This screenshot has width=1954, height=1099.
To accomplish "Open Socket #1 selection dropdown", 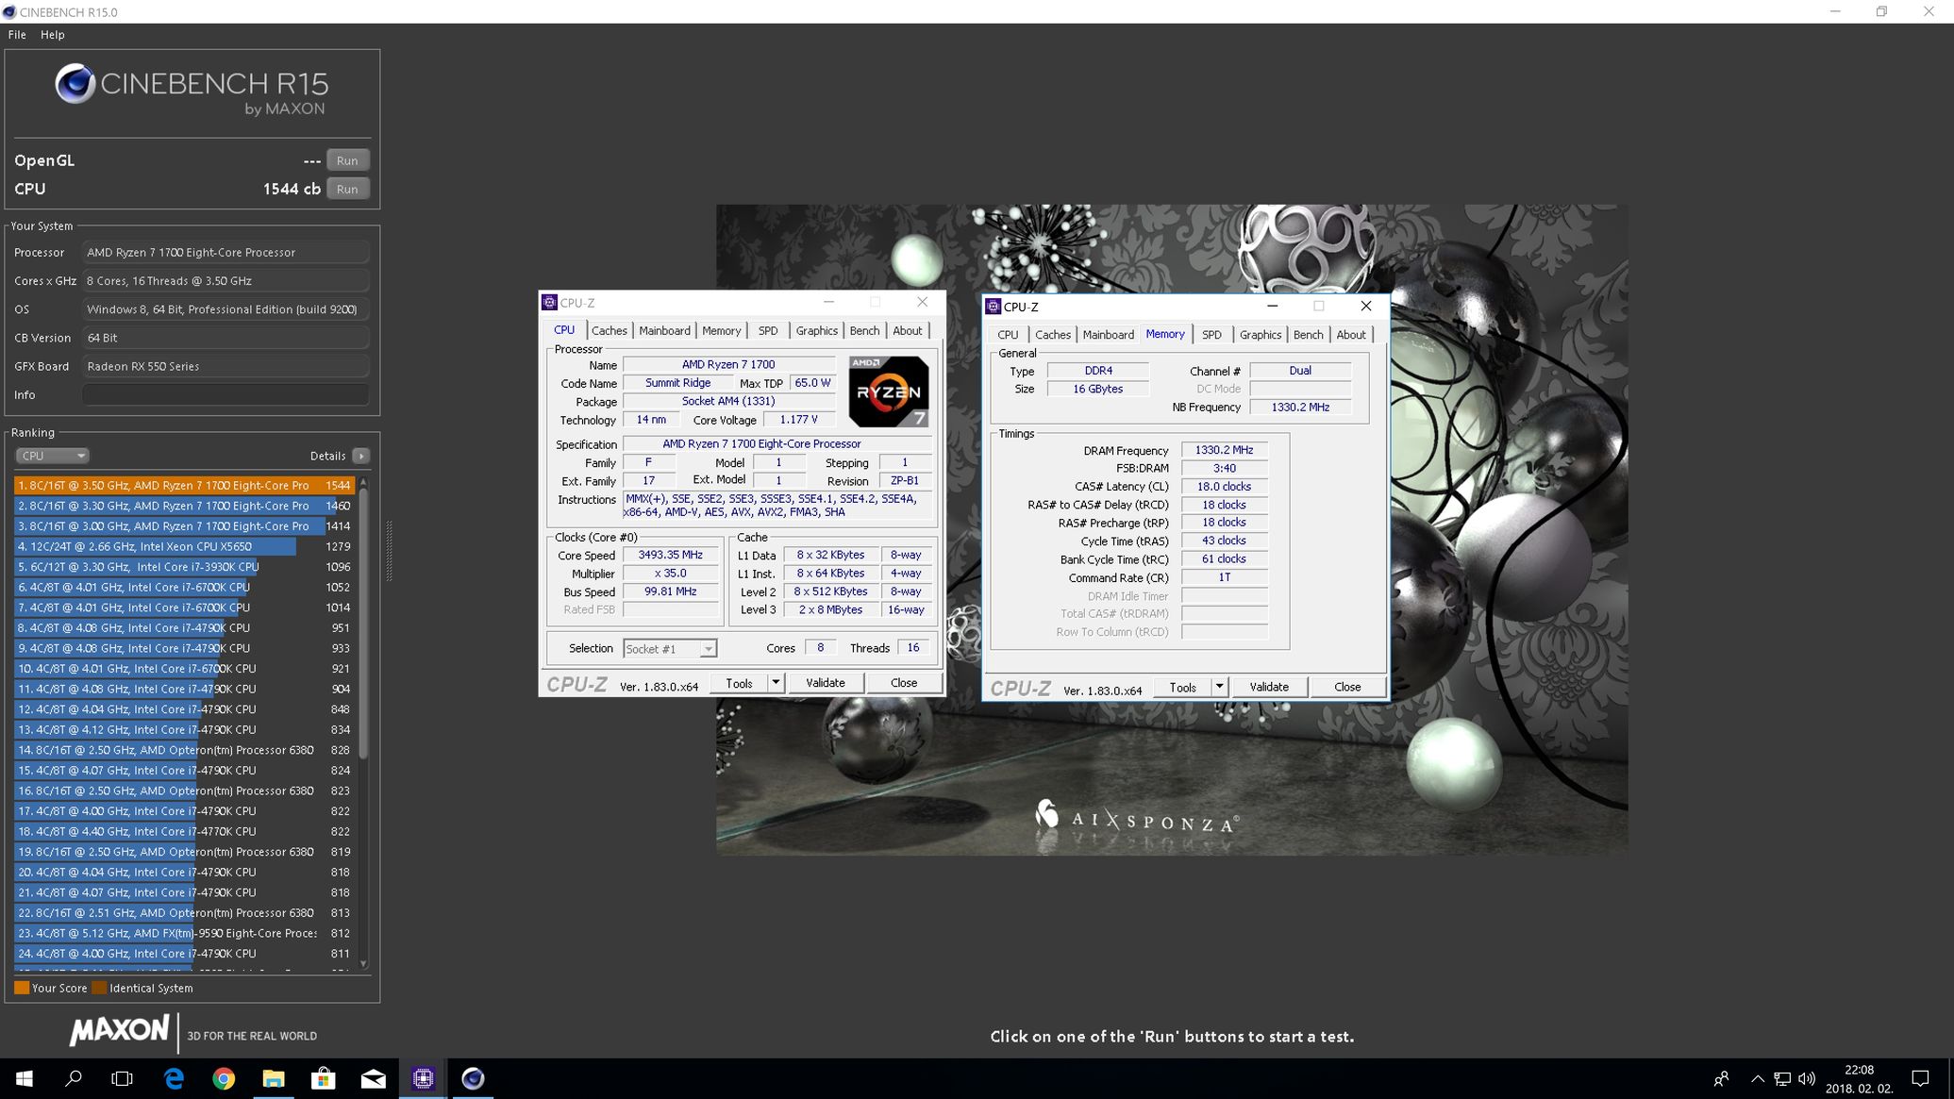I will (x=670, y=648).
